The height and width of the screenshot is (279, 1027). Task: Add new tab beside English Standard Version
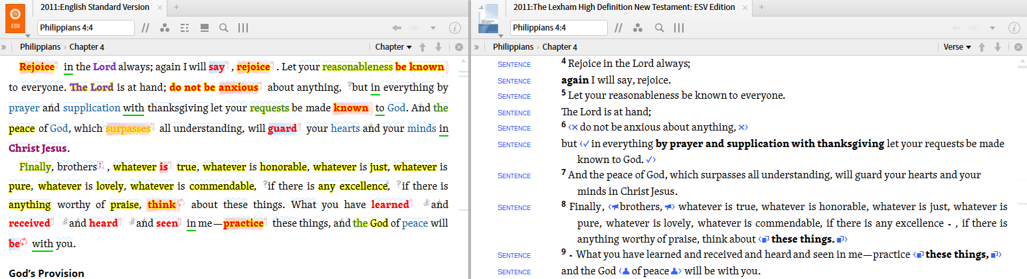click(176, 7)
